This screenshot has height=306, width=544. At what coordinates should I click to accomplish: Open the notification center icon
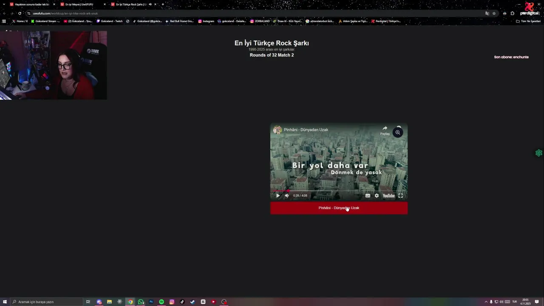(537, 302)
